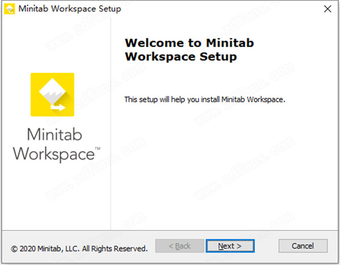This screenshot has height=265, width=340.
Task: Click the yellow Minitab Workspace logo
Action: pos(52,95)
